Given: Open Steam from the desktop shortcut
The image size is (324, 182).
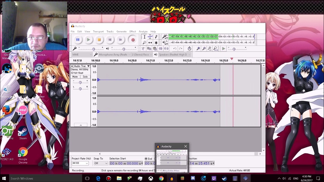Looking at the screenshot, I should (23, 133).
